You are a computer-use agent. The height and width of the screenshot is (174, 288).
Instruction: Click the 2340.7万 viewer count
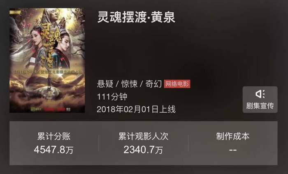[143, 150]
